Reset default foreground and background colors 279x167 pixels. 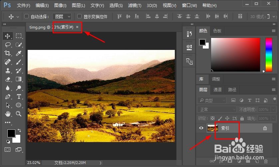(8, 142)
